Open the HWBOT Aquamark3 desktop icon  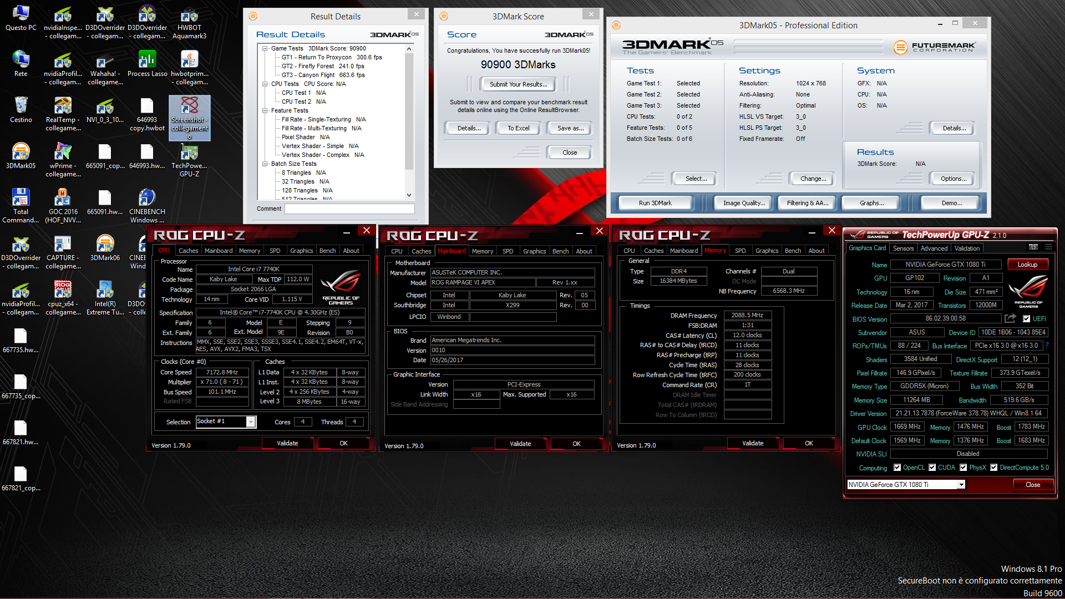click(x=189, y=22)
